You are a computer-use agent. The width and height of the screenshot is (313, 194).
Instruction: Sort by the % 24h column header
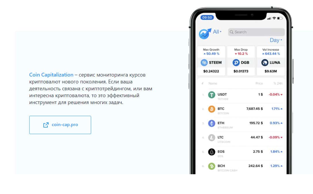(x=278, y=83)
